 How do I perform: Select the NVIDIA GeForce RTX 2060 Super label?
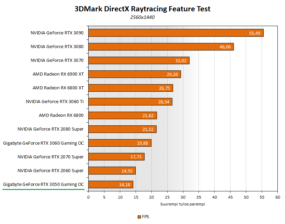click(50, 171)
